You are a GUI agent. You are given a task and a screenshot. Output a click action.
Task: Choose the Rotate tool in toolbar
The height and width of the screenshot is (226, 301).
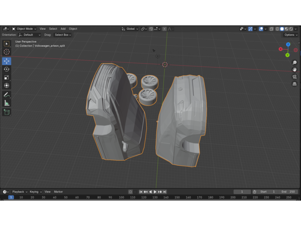coord(7,69)
